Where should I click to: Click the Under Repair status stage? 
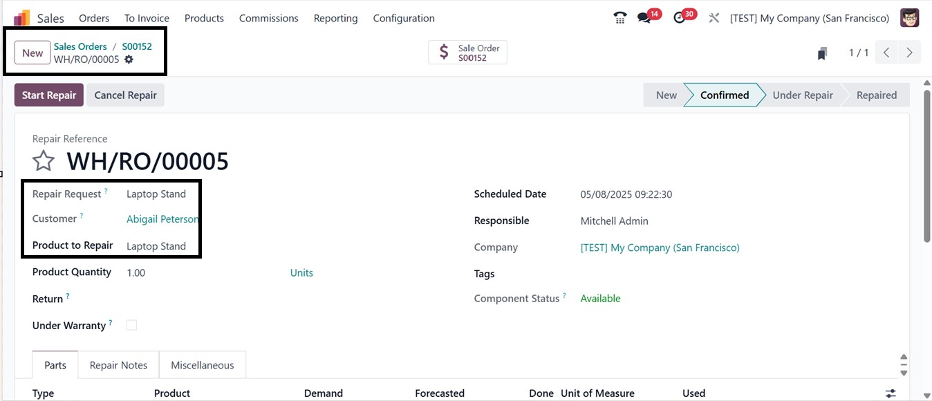click(802, 95)
